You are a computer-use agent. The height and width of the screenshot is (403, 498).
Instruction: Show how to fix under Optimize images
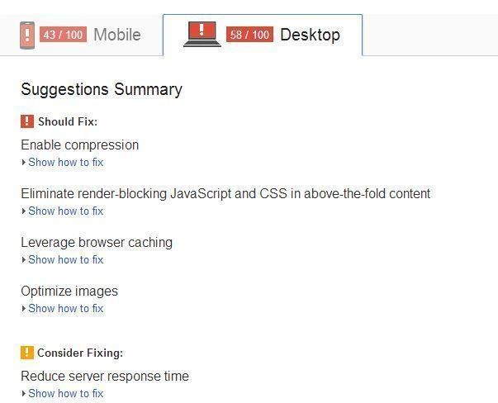pos(65,309)
